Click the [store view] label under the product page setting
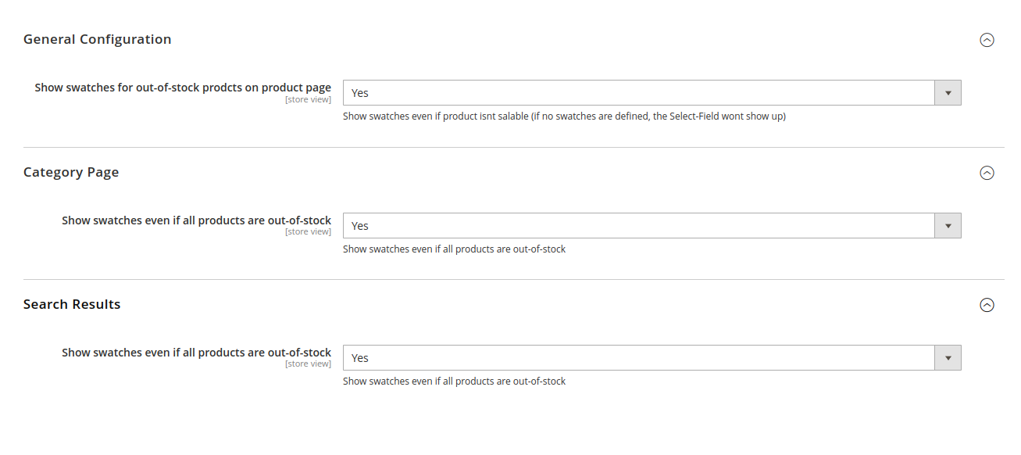The width and height of the screenshot is (1021, 455). (308, 99)
